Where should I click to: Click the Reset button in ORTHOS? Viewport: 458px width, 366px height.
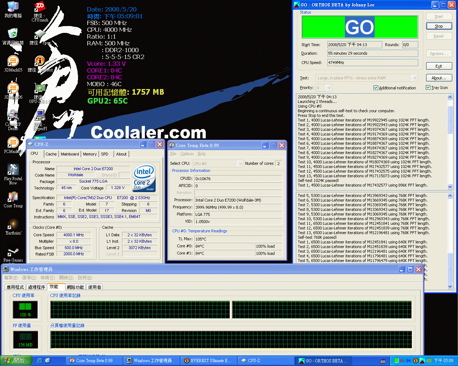click(439, 36)
